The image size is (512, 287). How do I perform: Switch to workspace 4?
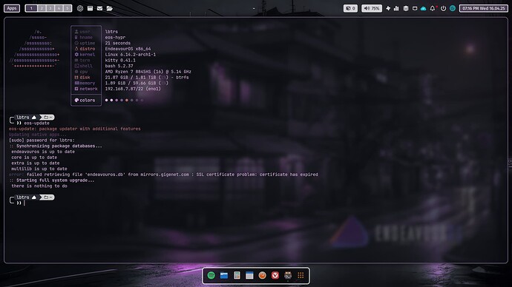click(x=59, y=8)
